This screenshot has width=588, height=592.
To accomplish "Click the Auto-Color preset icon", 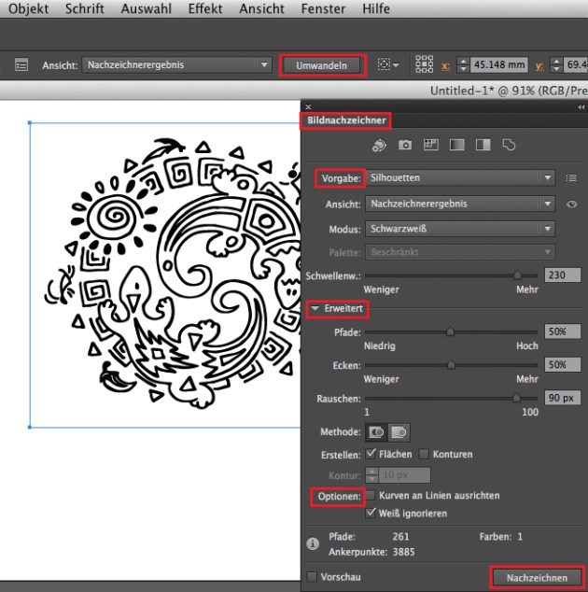I will tap(380, 145).
